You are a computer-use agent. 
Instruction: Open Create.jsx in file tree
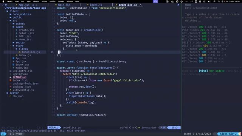coord(26,30)
